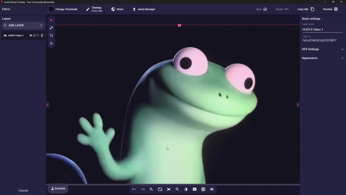Toggle the grid overlay icon
The image size is (346, 195).
pos(203,189)
